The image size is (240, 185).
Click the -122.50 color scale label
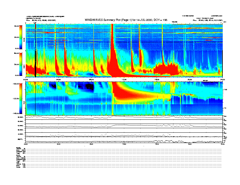coord(16,99)
